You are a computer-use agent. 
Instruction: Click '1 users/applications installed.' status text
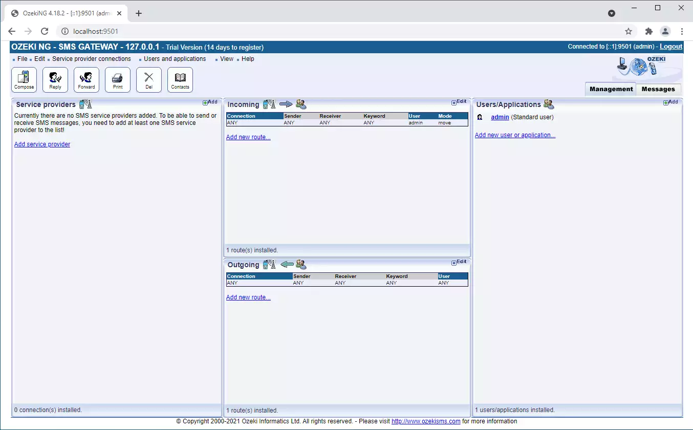(x=515, y=410)
